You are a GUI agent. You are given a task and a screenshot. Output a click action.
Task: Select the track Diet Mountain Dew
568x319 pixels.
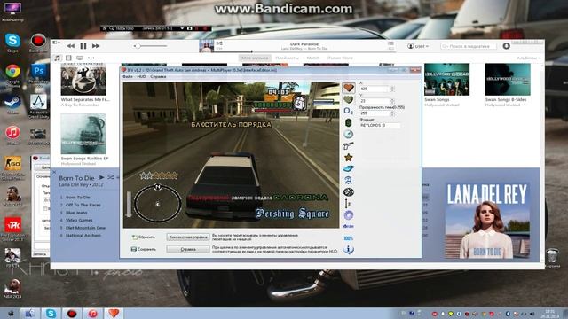point(85,228)
